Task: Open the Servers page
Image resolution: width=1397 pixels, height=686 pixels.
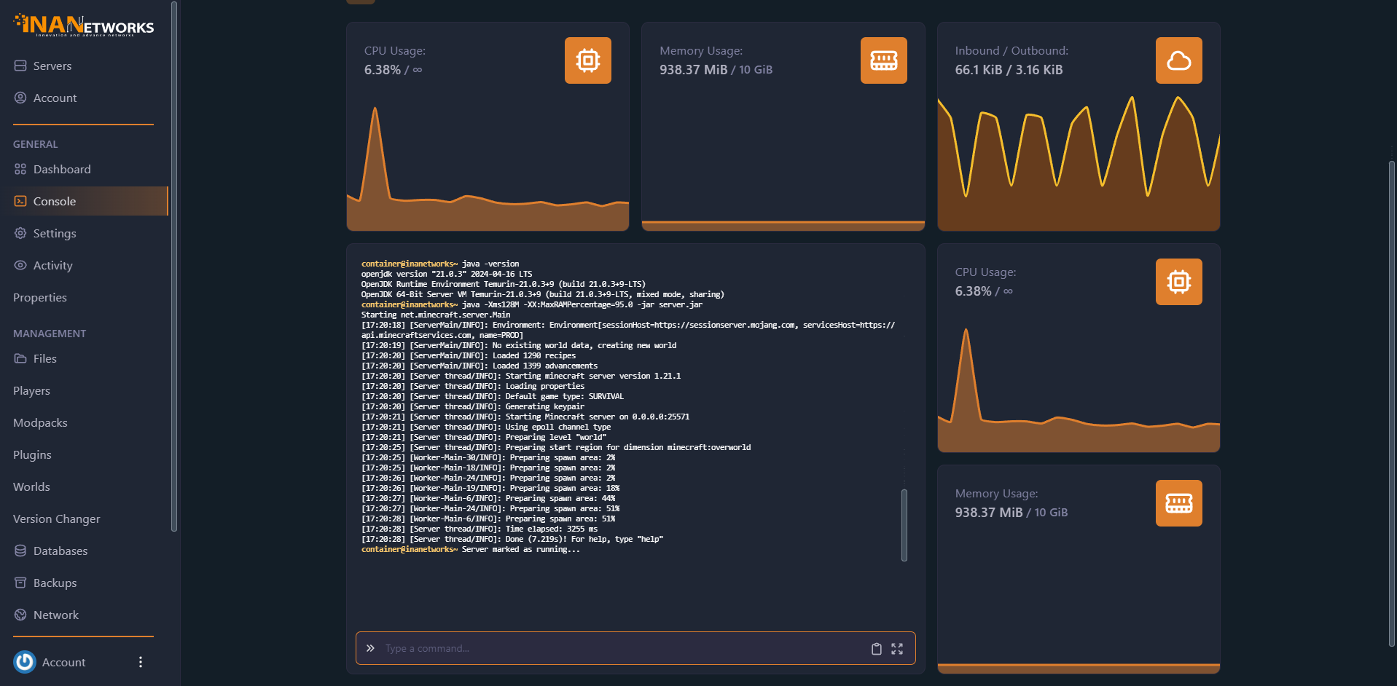Action: coord(52,66)
